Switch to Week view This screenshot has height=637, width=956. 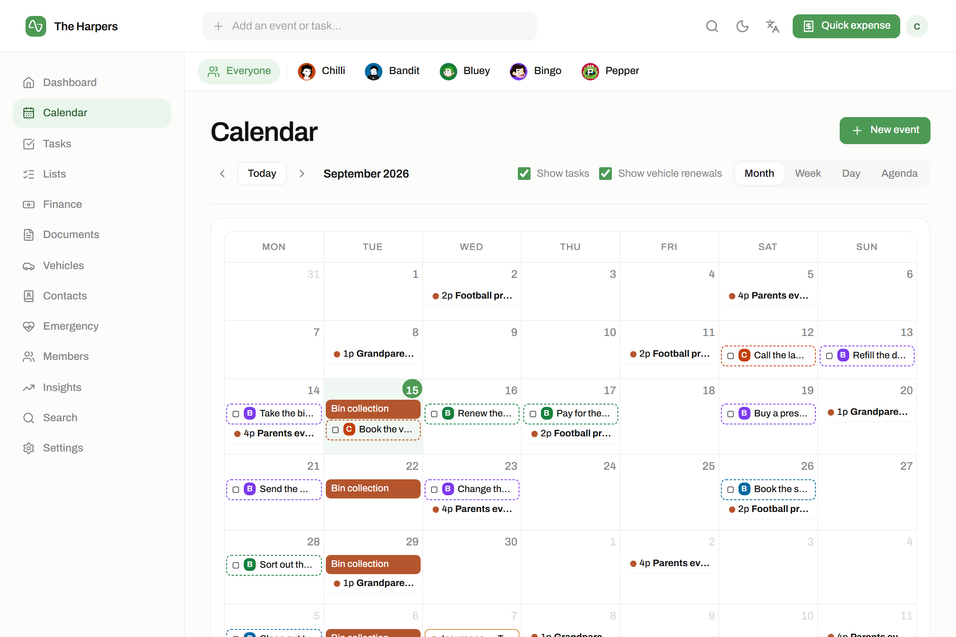pyautogui.click(x=808, y=174)
